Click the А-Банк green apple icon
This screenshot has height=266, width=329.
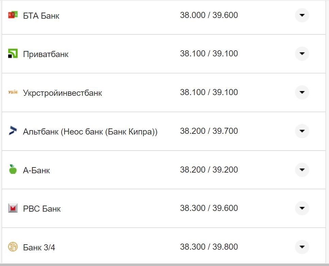[13, 170]
